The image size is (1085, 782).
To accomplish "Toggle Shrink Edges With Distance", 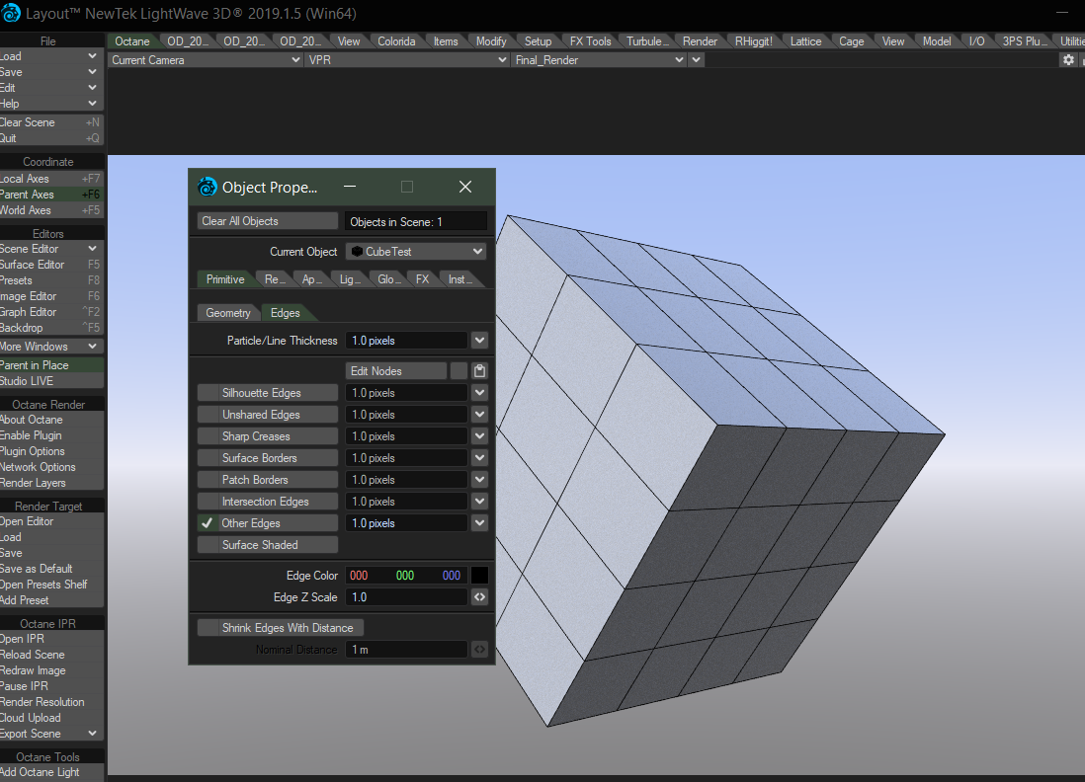I will pyautogui.click(x=281, y=628).
